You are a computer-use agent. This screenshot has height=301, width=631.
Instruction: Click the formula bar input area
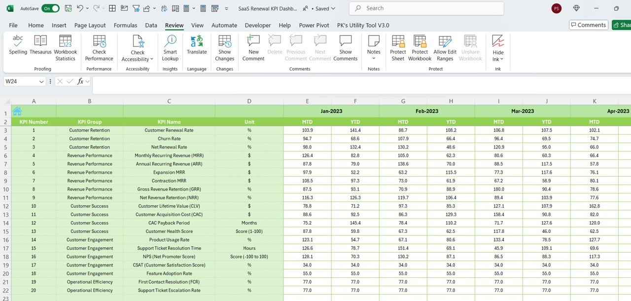point(361,85)
